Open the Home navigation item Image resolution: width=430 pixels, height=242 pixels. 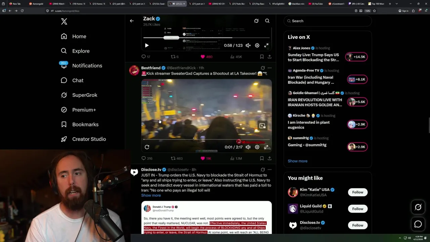[x=74, y=36]
